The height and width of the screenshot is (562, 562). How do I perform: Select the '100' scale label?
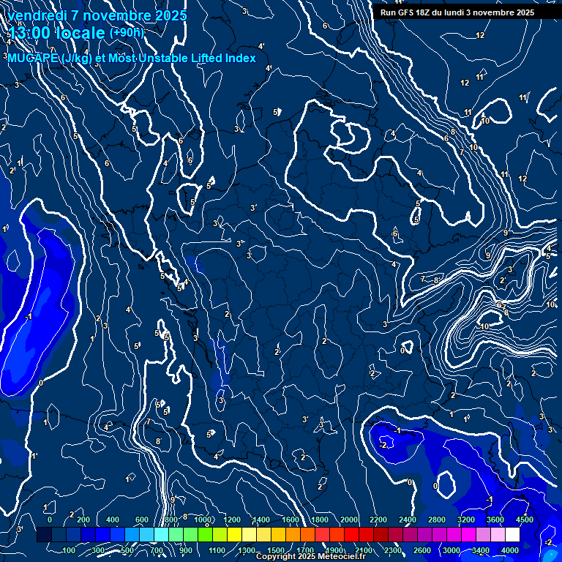point(69,550)
